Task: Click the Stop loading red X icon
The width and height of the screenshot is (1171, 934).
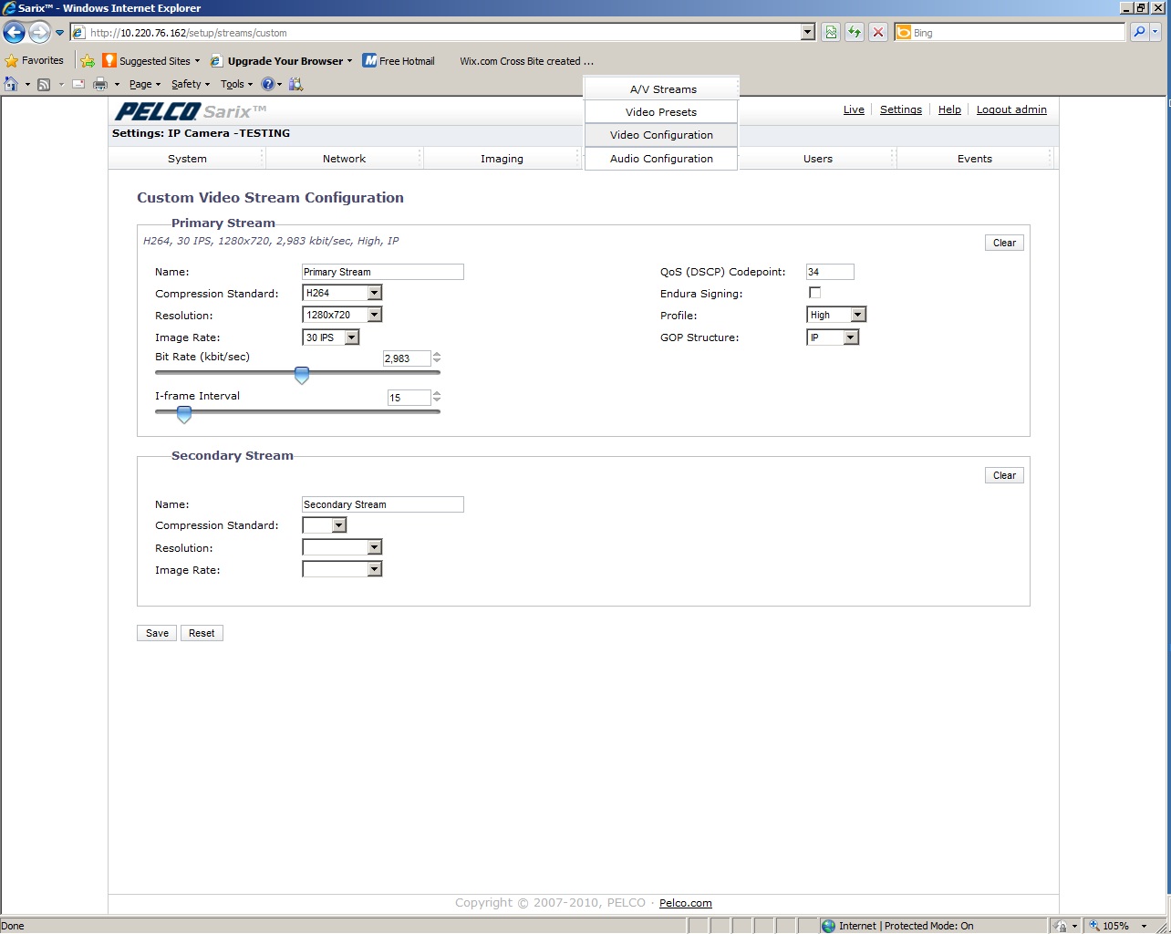Action: click(x=877, y=33)
